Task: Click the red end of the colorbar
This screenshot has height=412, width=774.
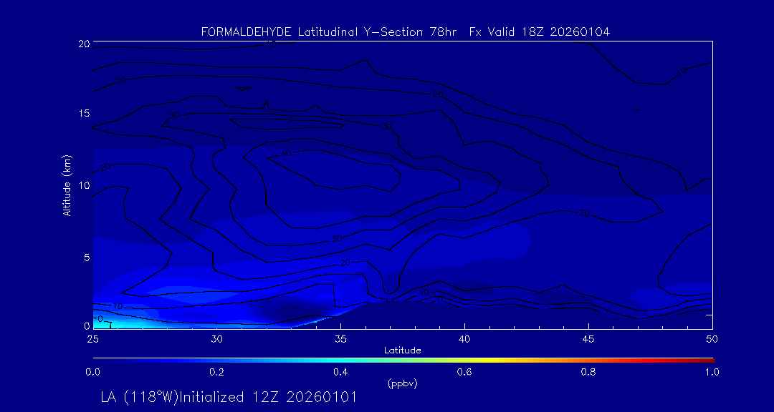Action: tap(706, 359)
